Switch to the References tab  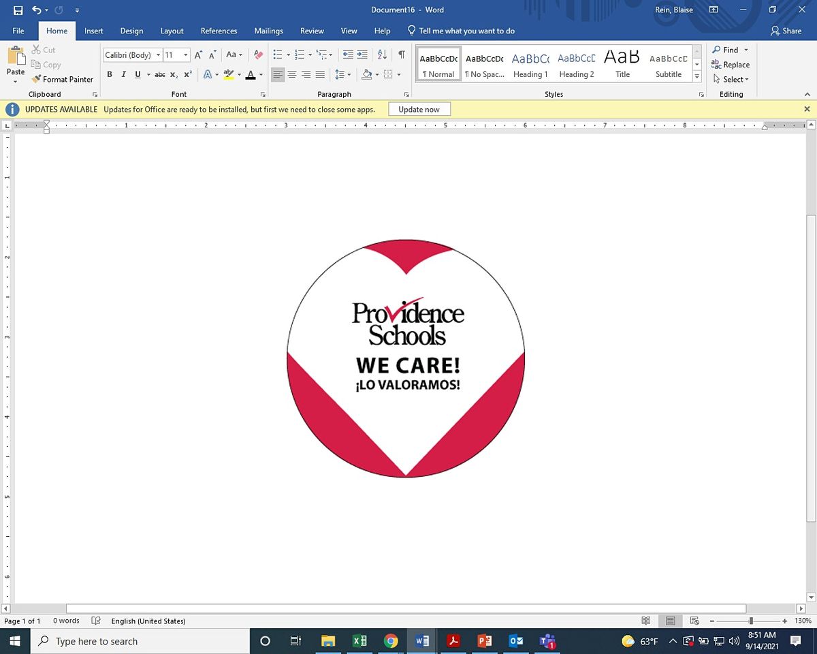tap(219, 31)
